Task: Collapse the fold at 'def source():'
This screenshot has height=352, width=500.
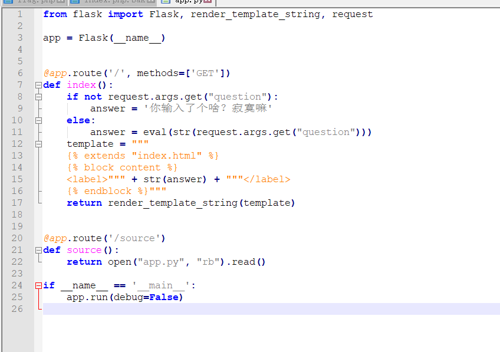Action: point(38,250)
